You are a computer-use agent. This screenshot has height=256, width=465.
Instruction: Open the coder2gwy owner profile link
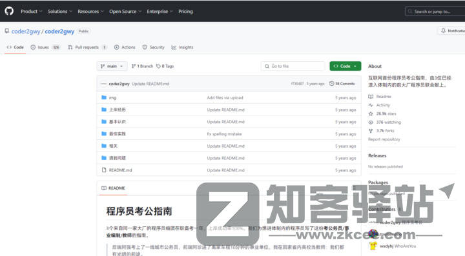click(x=26, y=32)
